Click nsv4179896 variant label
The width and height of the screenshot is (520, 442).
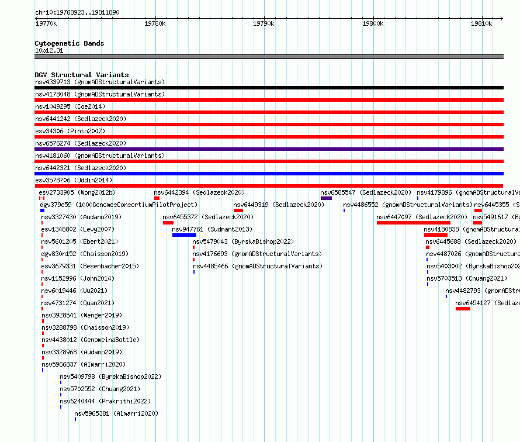point(468,192)
